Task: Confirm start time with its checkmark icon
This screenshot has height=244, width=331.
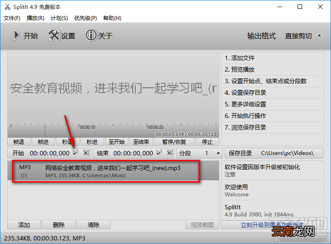Action: pos(75,153)
